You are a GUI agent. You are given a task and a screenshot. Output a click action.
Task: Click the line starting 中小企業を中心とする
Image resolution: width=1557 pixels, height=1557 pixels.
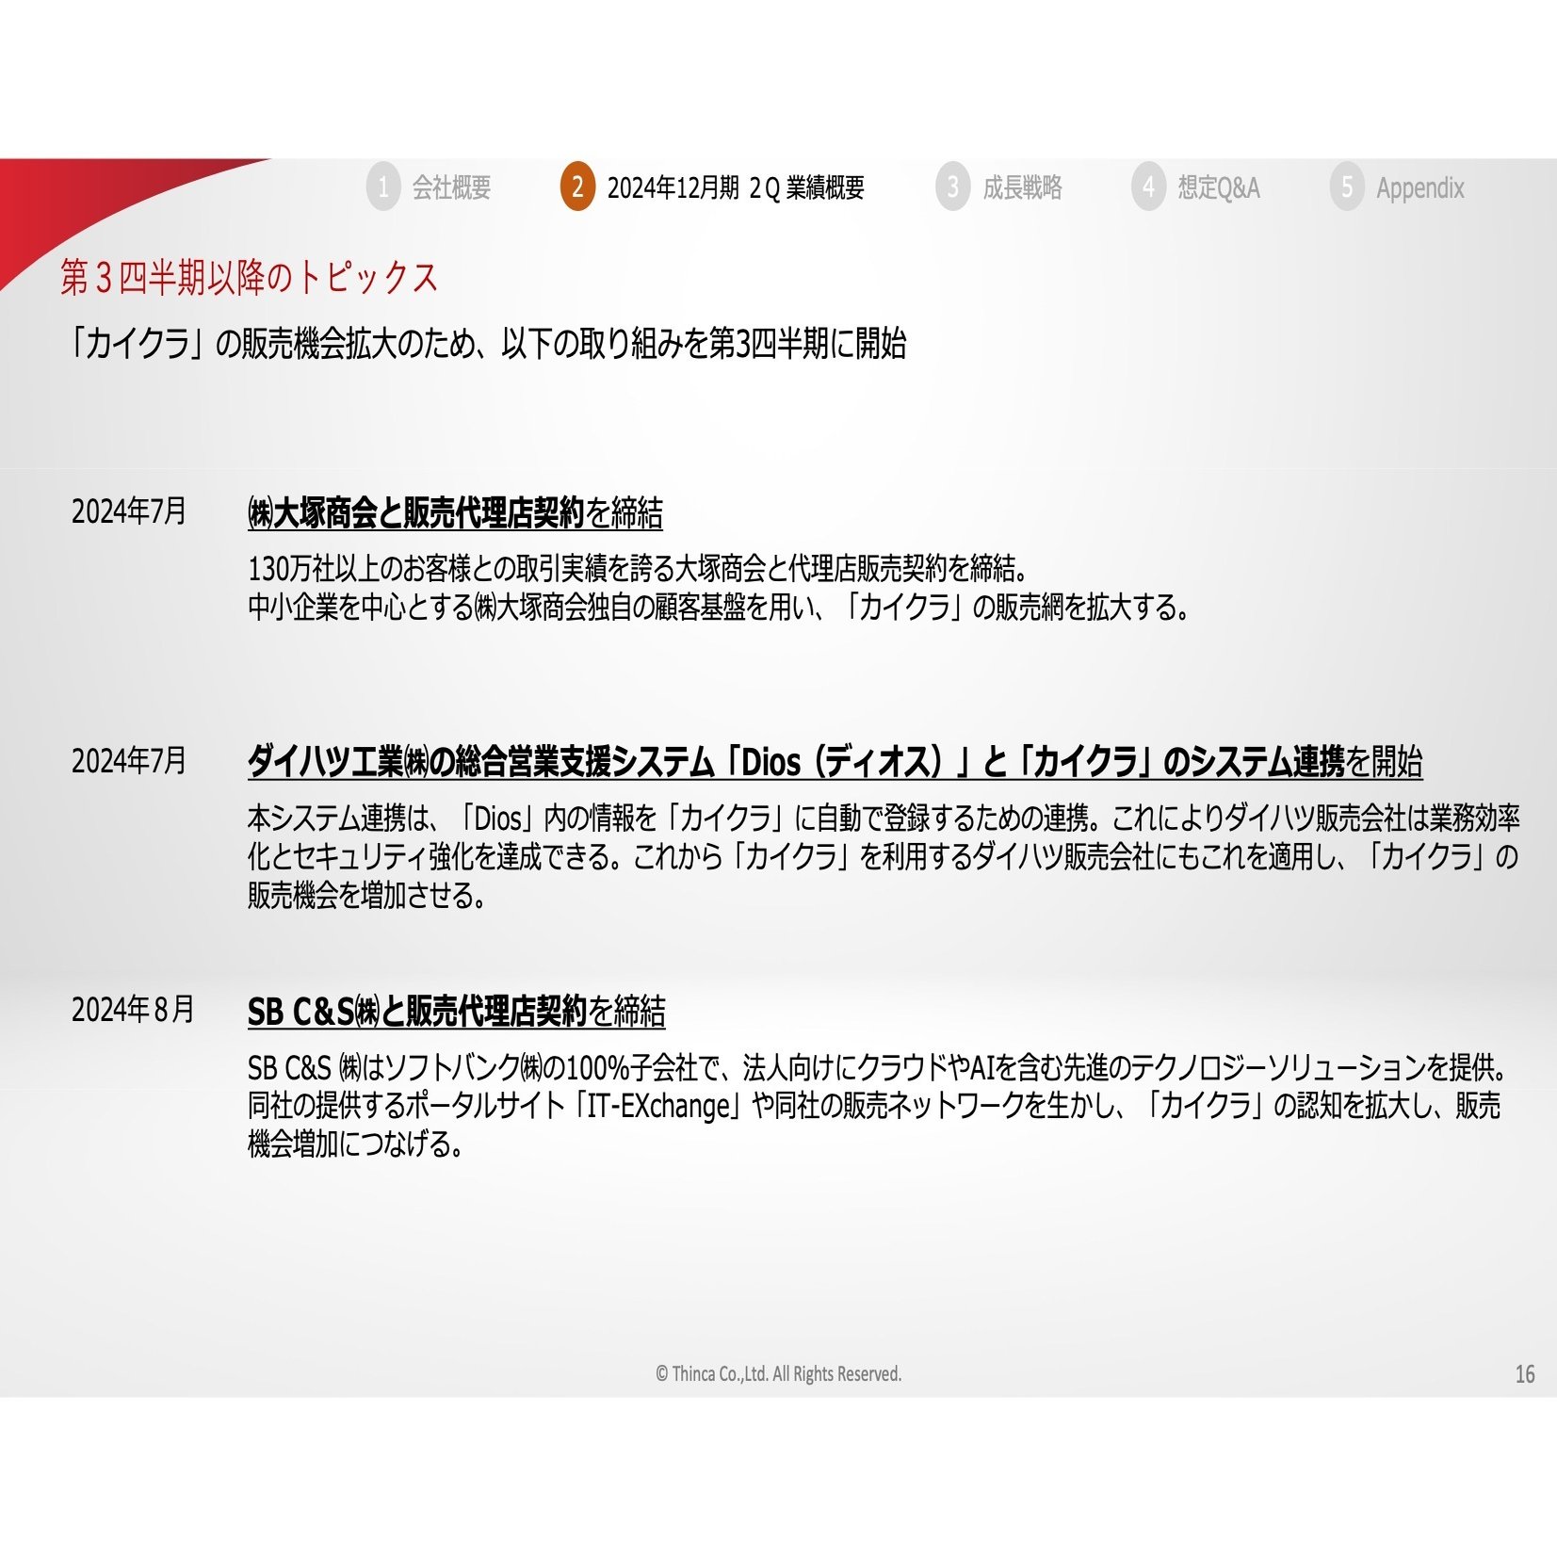720,608
